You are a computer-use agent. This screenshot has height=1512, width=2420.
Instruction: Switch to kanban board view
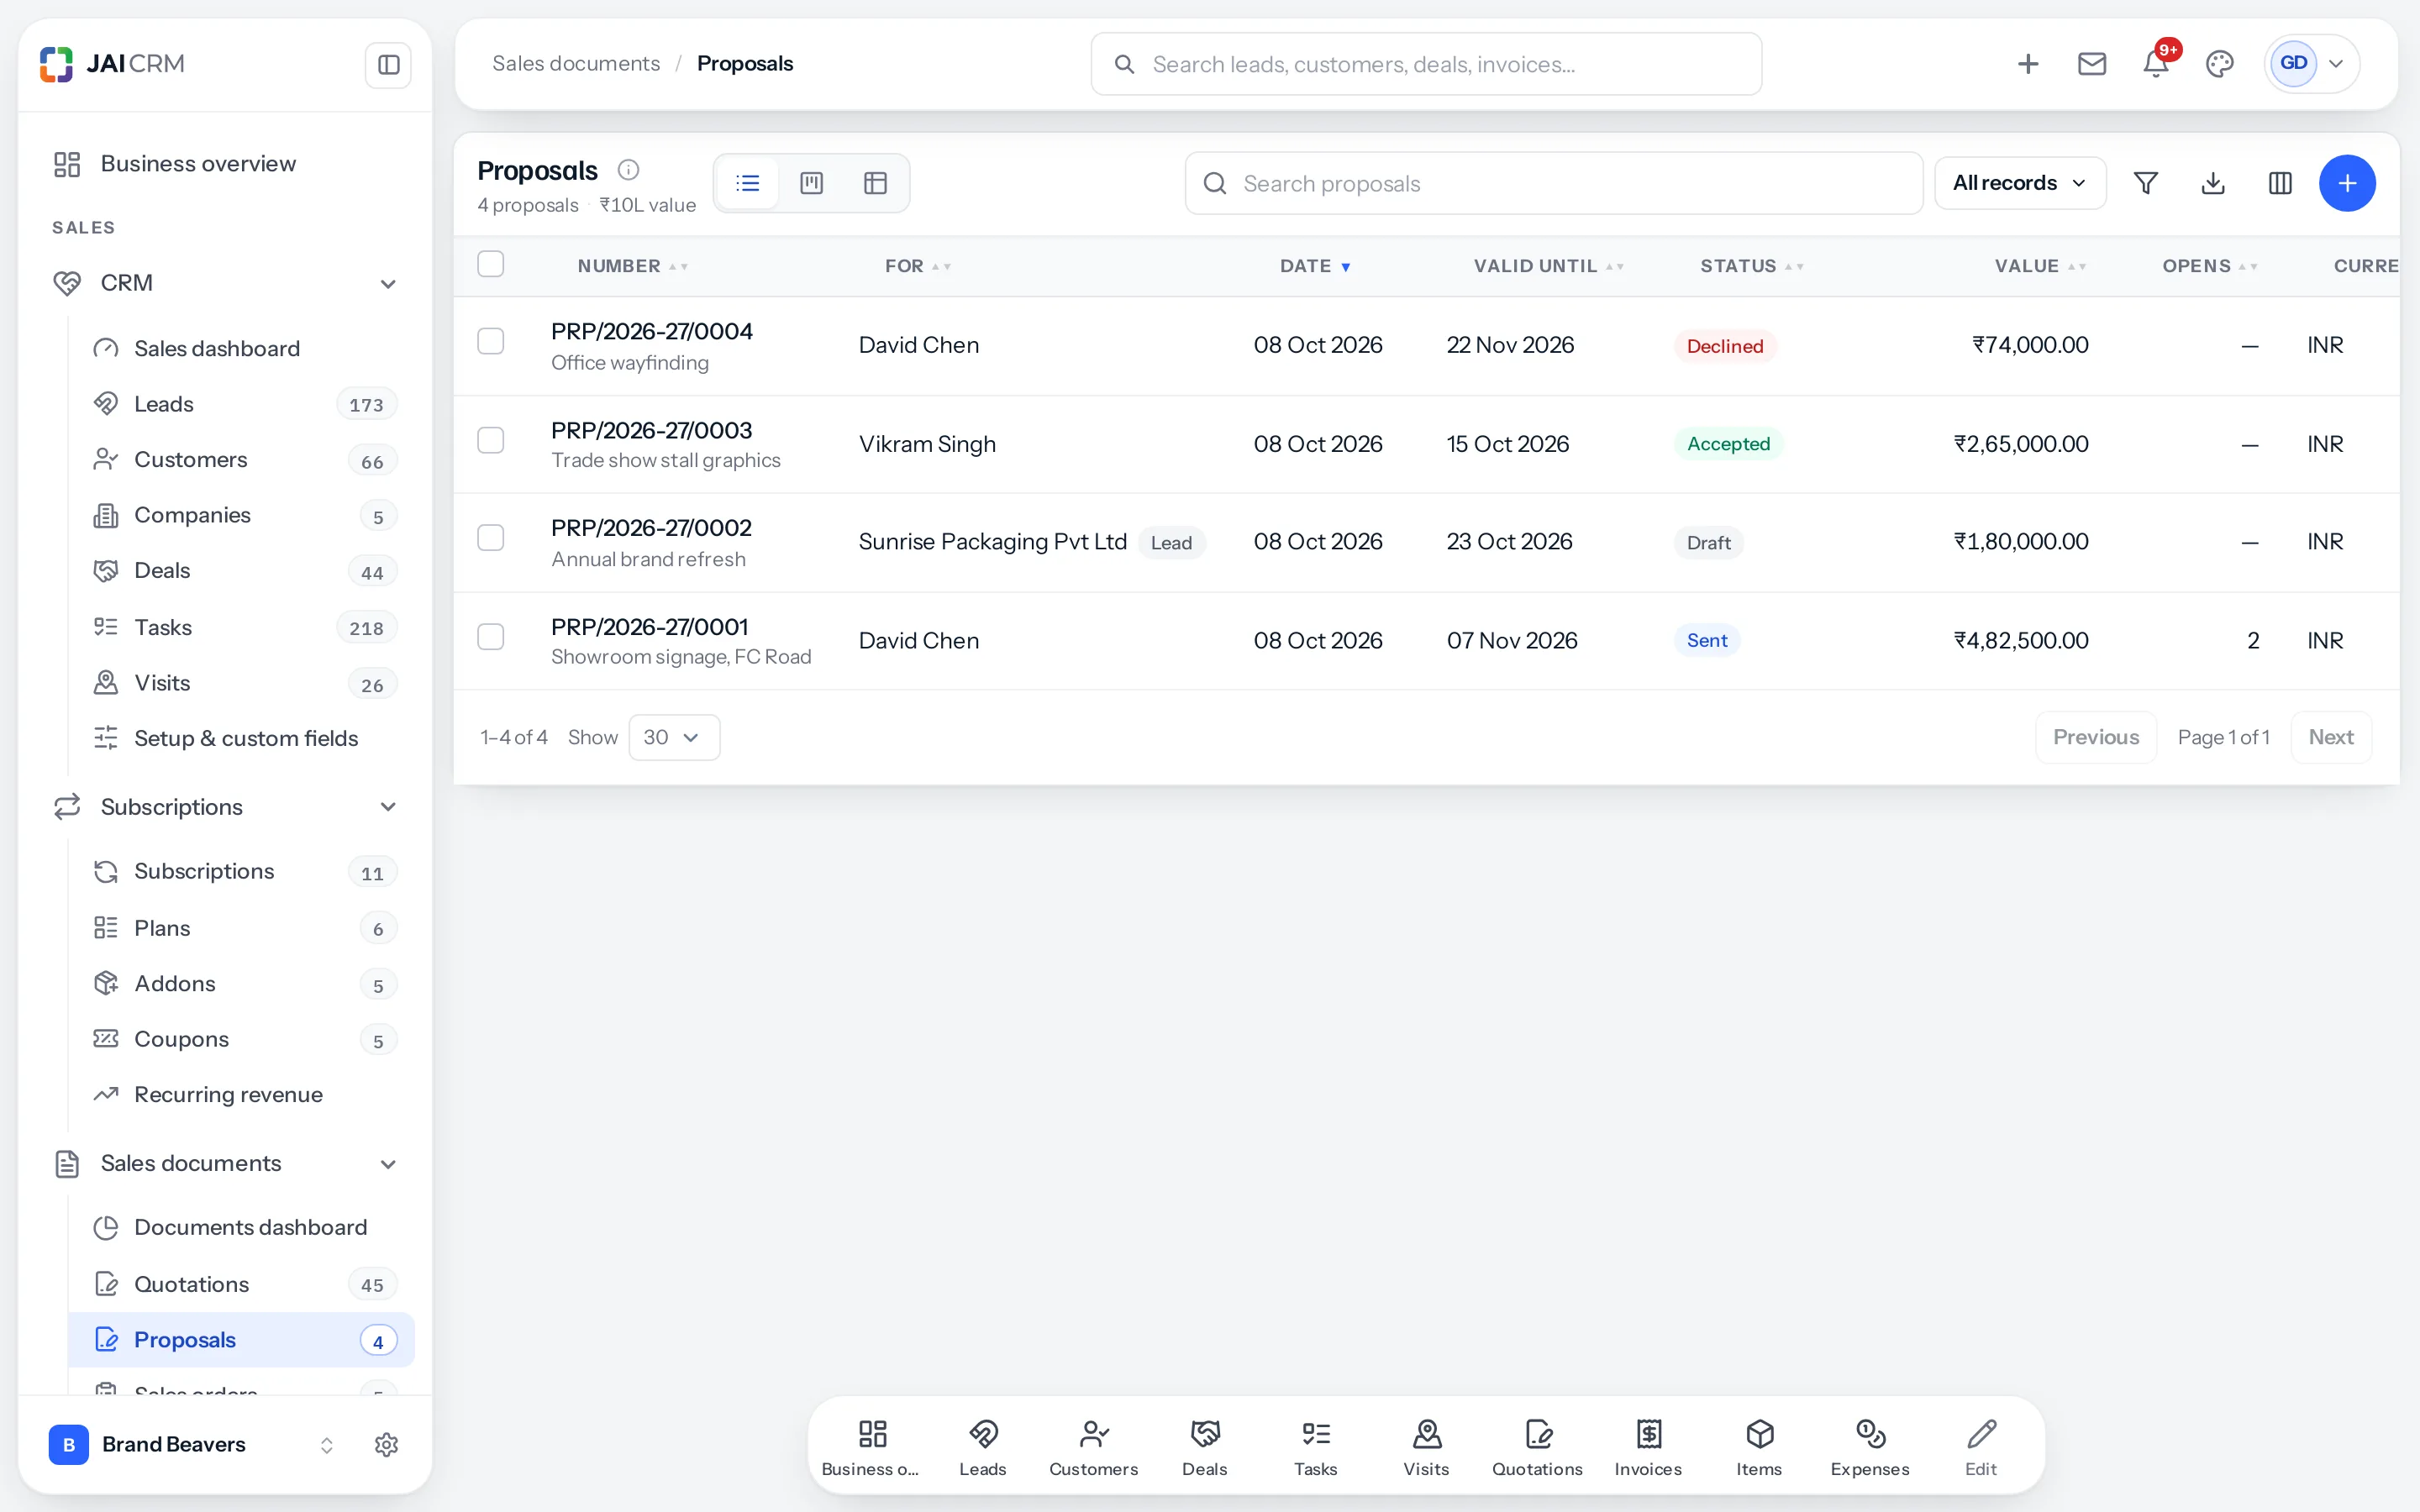point(812,183)
